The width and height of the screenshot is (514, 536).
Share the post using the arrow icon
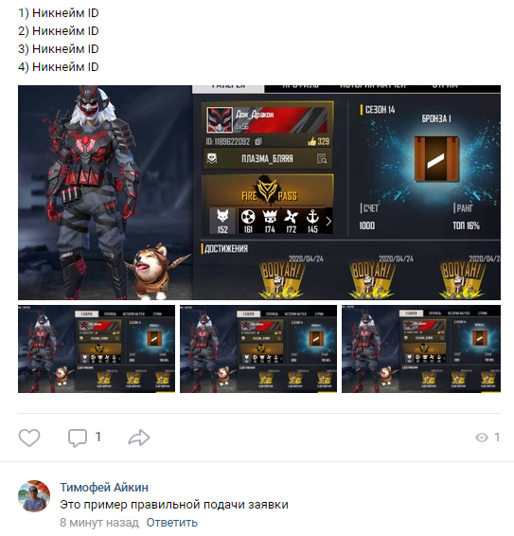139,438
